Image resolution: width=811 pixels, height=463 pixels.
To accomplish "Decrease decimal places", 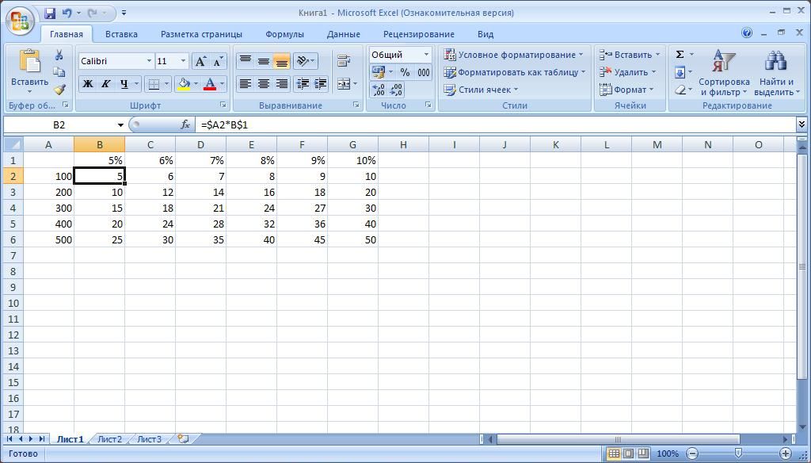I will (x=396, y=90).
